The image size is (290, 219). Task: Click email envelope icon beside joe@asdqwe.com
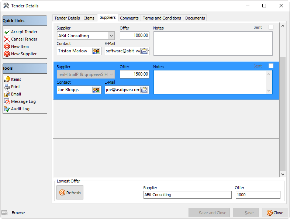[144, 90]
